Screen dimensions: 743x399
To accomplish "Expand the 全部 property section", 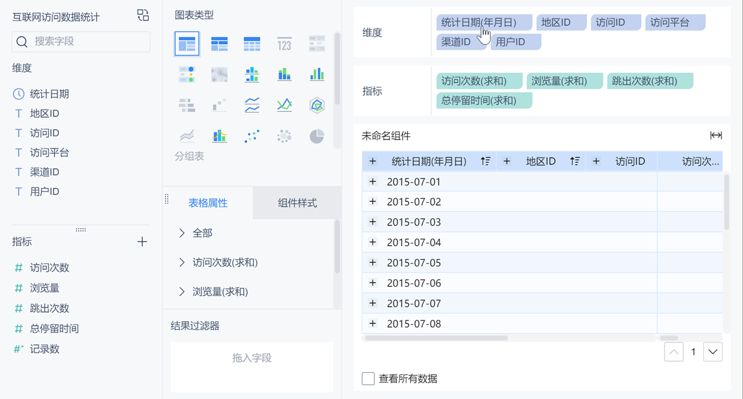I will pyautogui.click(x=182, y=233).
